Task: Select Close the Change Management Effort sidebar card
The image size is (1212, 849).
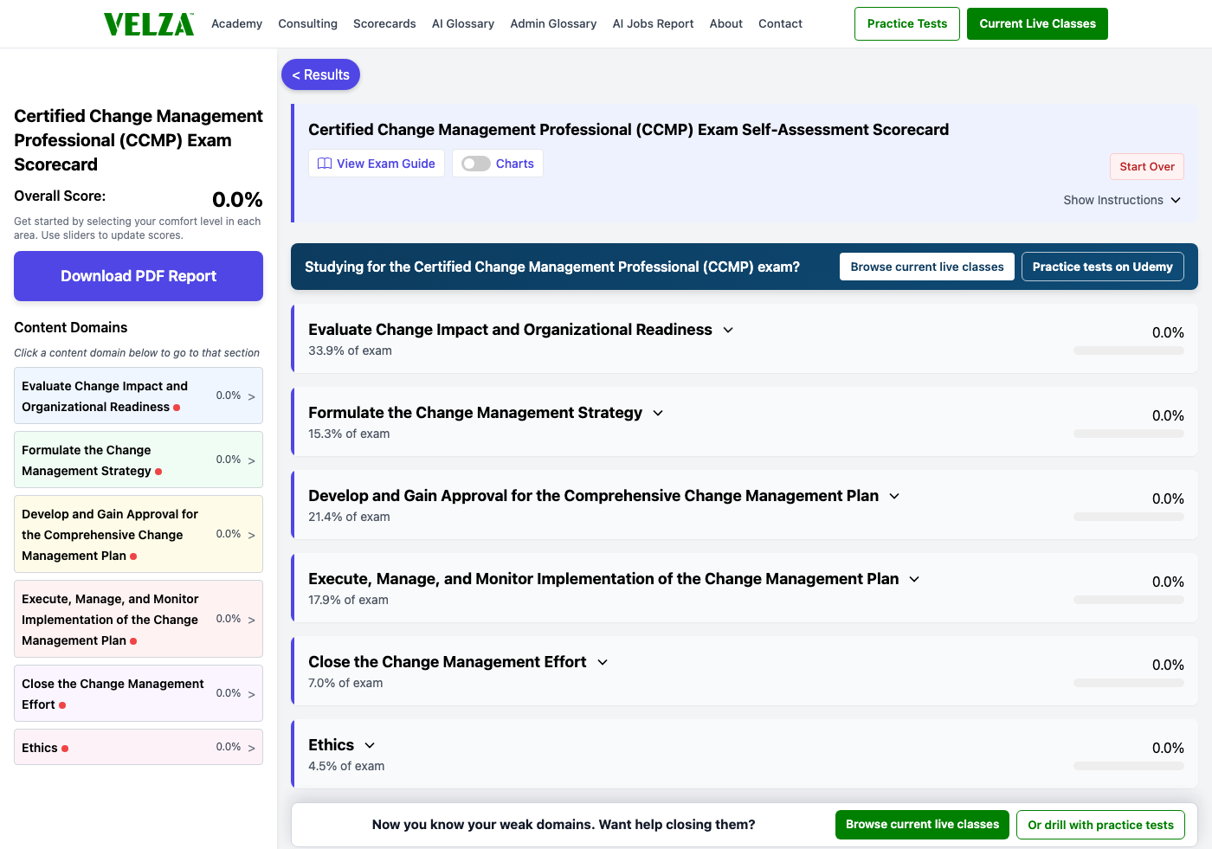Action: point(139,693)
